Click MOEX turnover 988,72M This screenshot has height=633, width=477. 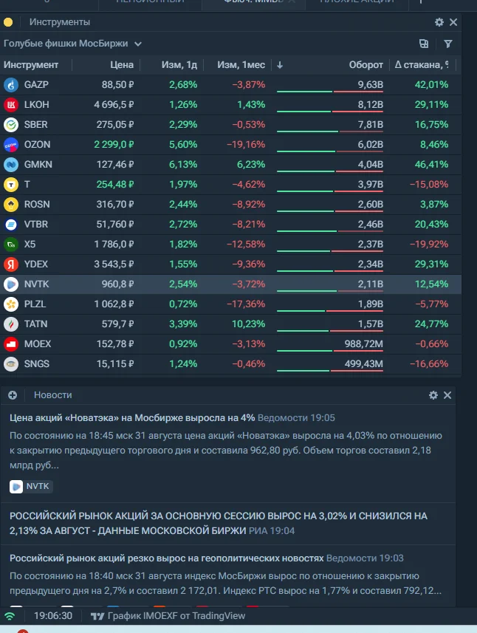[363, 344]
